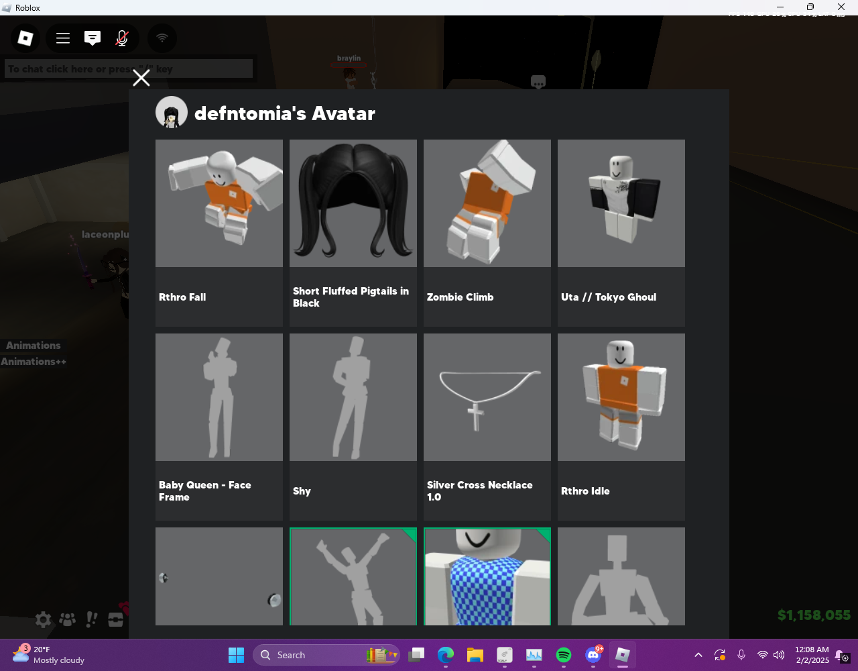
Task: Open Discord from taskbar
Action: tap(593, 655)
